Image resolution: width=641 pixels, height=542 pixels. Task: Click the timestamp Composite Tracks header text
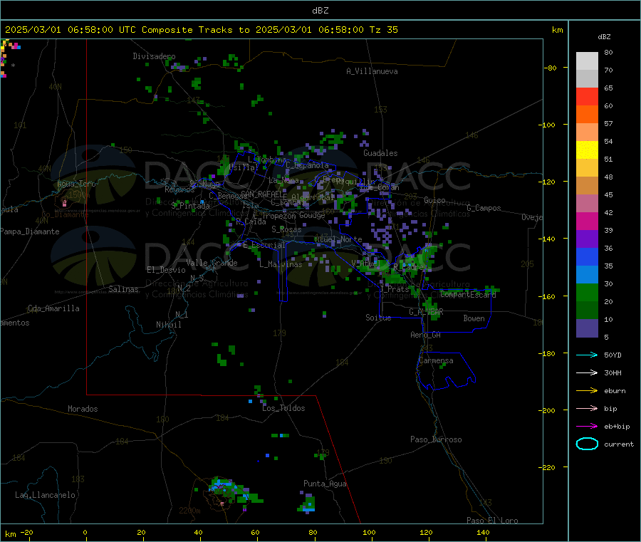(201, 30)
